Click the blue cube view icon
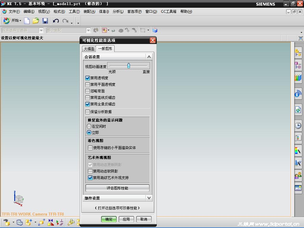 tap(155, 30)
